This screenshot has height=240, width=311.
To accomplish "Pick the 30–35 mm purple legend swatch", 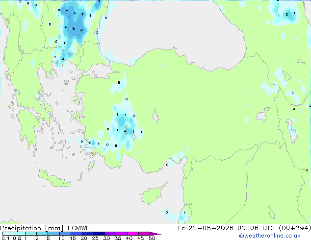I will pos(110,234).
